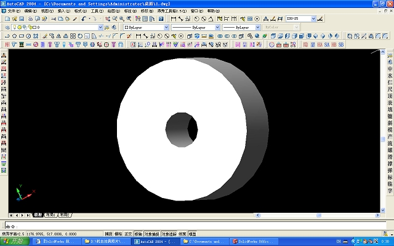Click the Linear Dimension icon in top toolbar
This screenshot has height=246, width=394.
(x=174, y=19)
